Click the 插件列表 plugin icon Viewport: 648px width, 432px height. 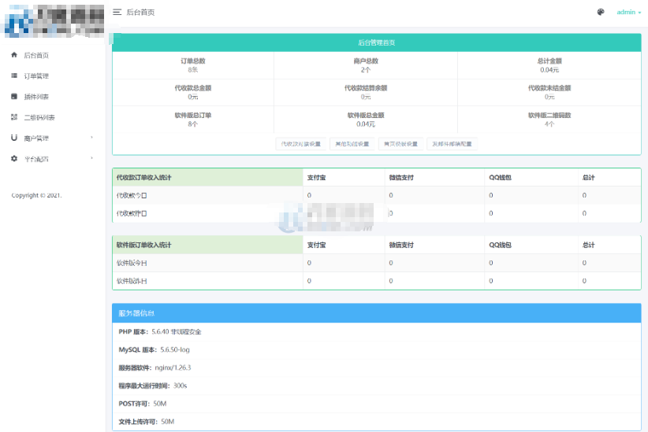[x=14, y=97]
